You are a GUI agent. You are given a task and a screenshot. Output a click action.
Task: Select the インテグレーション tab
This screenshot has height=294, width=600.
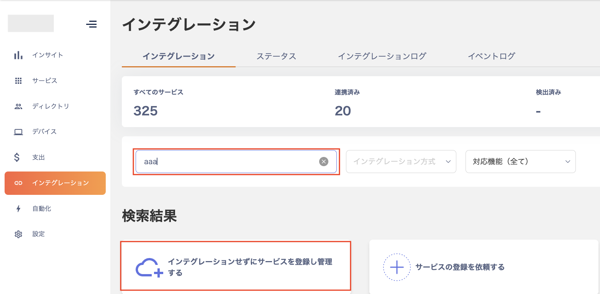click(x=179, y=56)
